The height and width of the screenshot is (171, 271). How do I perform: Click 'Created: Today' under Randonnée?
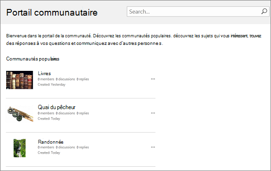(x=49, y=153)
